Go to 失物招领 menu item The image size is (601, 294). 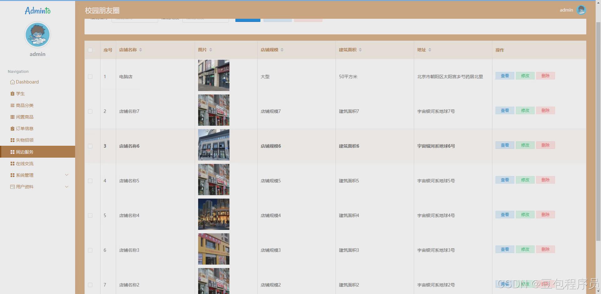coord(38,140)
